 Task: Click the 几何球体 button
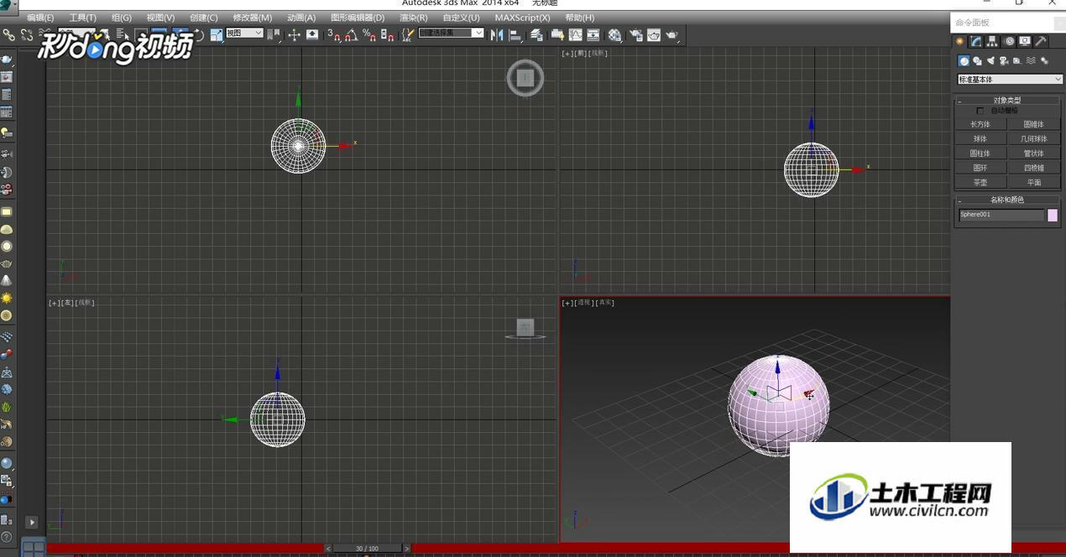(x=1033, y=139)
